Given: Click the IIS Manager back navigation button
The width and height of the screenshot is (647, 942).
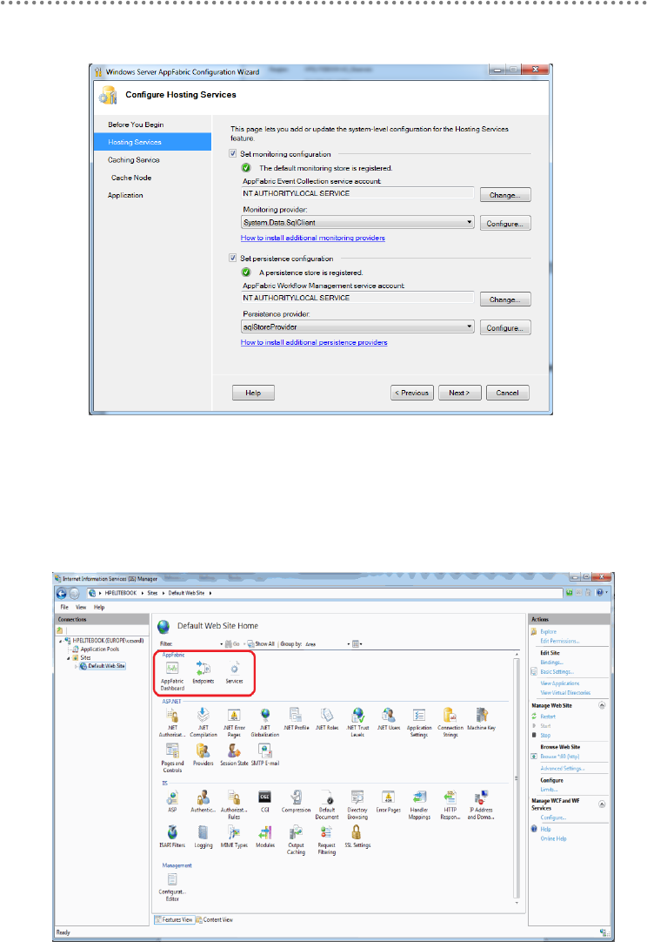Looking at the screenshot, I should (62, 594).
